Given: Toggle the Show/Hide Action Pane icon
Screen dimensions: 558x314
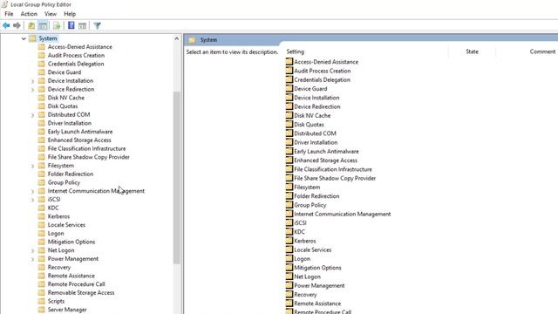Looking at the screenshot, I should tap(82, 25).
